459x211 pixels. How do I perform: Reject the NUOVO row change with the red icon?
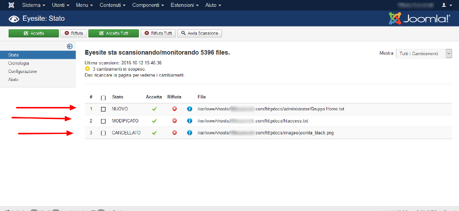coord(174,109)
